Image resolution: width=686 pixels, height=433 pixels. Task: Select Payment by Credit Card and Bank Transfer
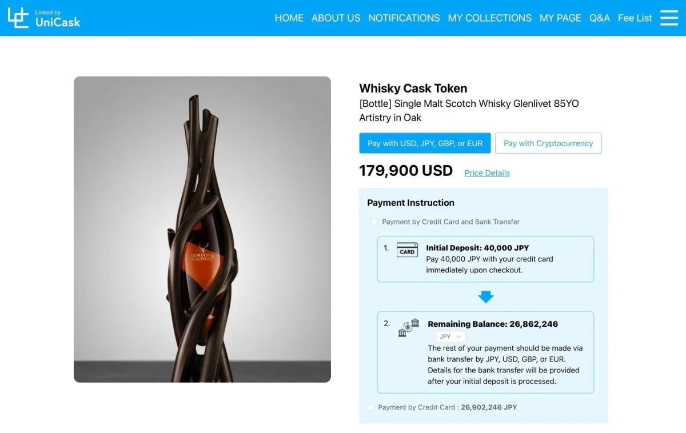pos(374,222)
